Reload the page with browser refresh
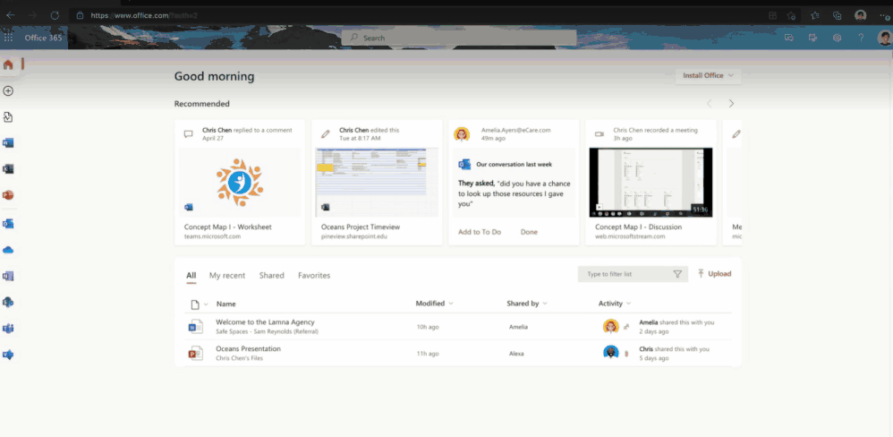The height and width of the screenshot is (437, 893). pos(55,15)
